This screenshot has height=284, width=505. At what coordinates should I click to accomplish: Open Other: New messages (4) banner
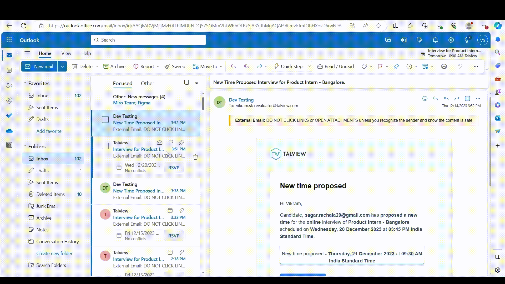[146, 100]
